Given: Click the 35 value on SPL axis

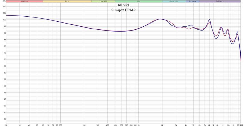Looking at the screenshot, I should coord(5,106).
